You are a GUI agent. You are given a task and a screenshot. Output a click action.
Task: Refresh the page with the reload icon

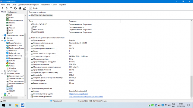15,8
